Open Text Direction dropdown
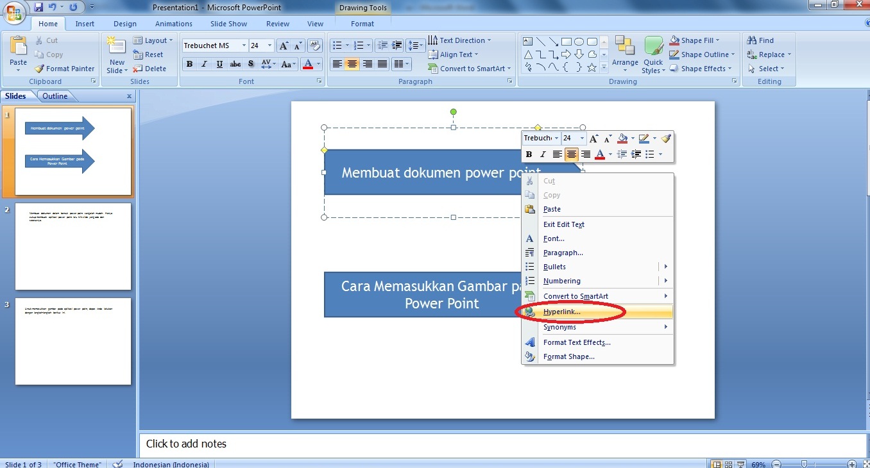The height and width of the screenshot is (468, 870). click(459, 40)
